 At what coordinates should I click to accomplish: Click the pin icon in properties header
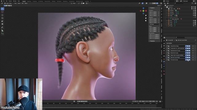tap(195, 40)
